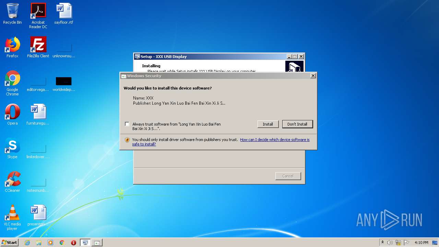Select the notesnumb... desktop file
Image resolution: width=439 pixels, height=247 pixels.
click(38, 185)
